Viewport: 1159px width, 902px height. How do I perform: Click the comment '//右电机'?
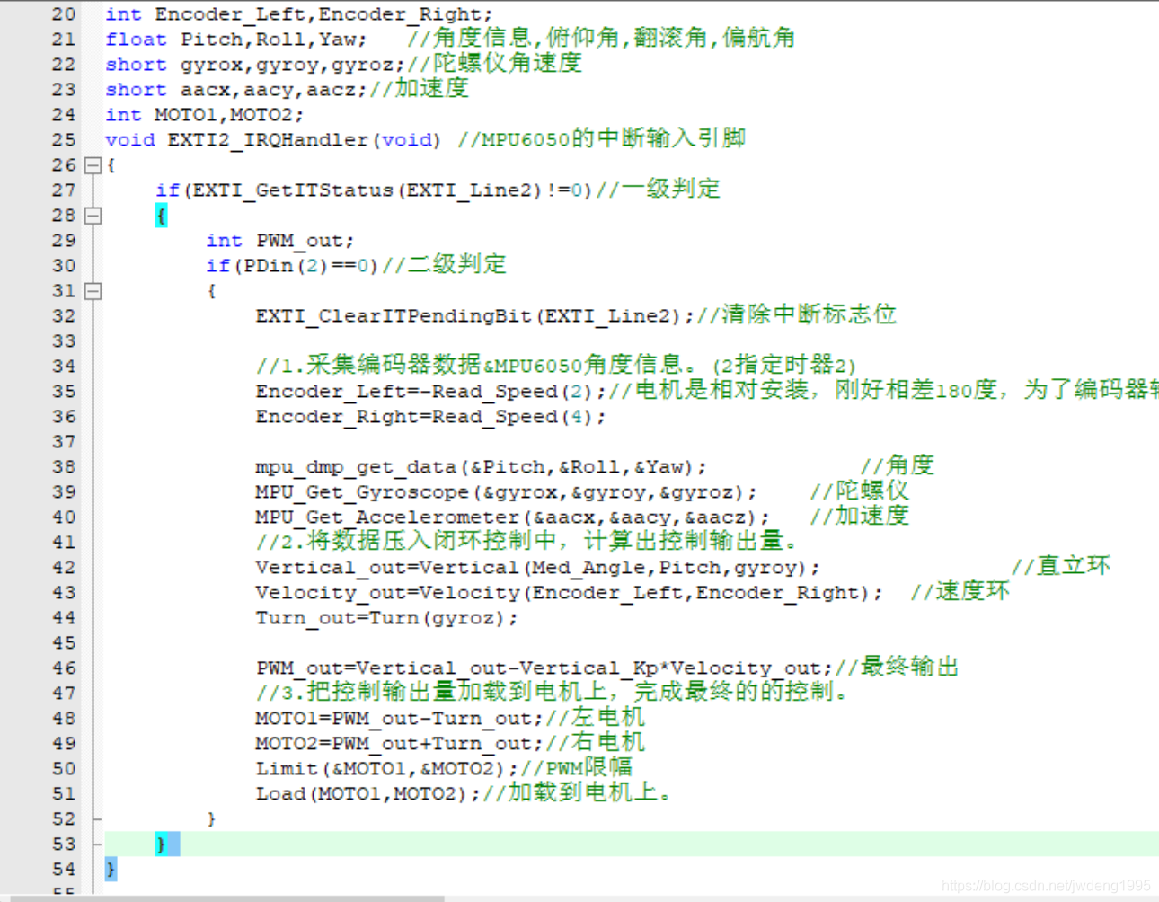point(595,742)
